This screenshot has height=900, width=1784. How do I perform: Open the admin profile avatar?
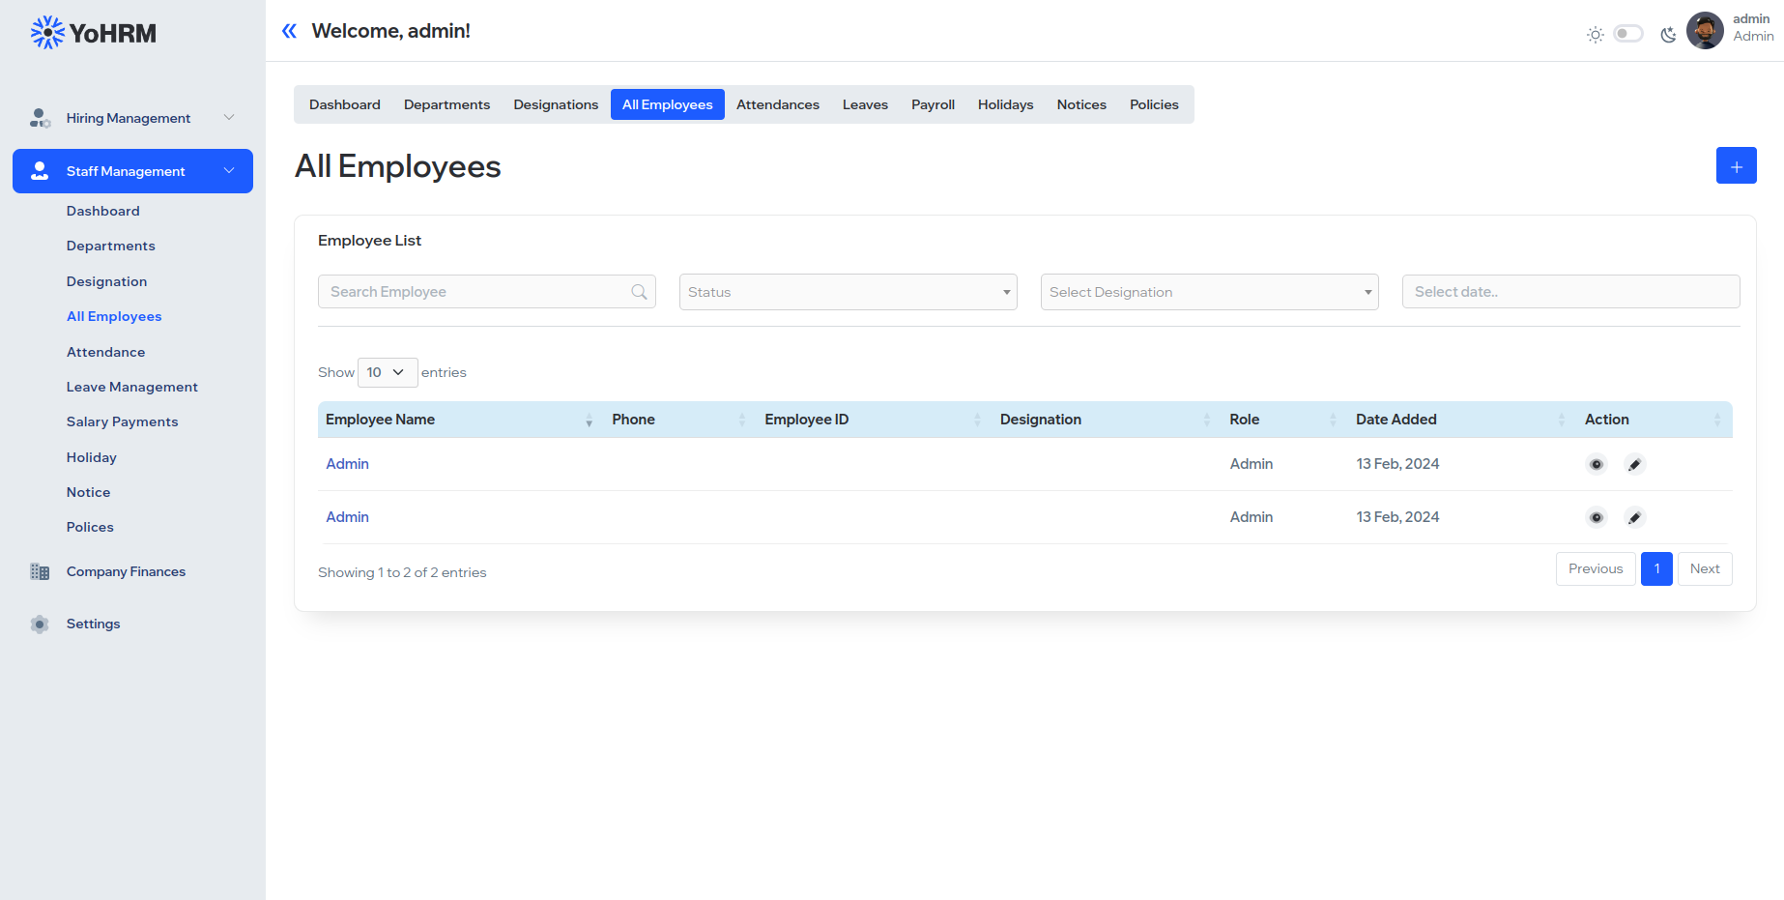click(x=1705, y=30)
